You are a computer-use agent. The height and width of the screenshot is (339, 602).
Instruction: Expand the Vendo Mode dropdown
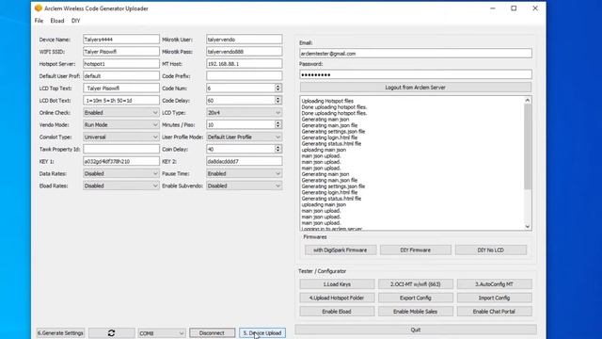click(121, 125)
